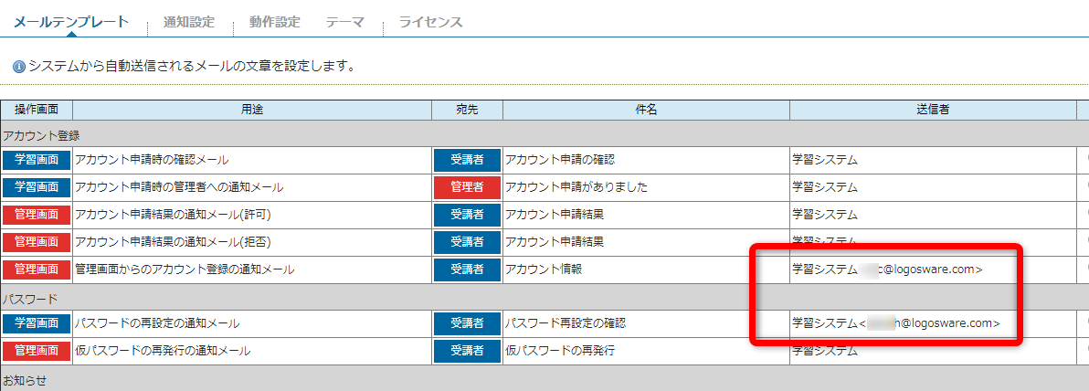
Task: Click the 件名 column header
Action: pos(646,110)
